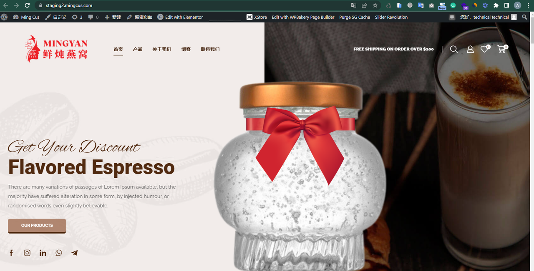
Task: Click the admin bar search magnifier
Action: coord(525,17)
